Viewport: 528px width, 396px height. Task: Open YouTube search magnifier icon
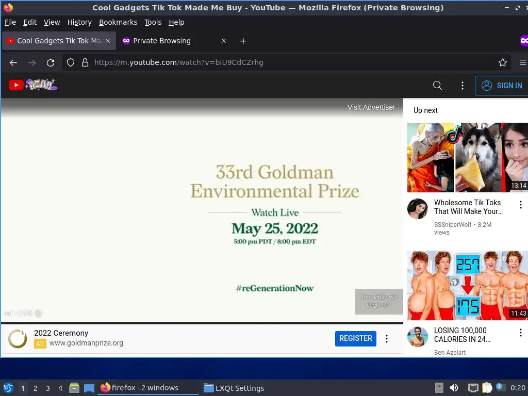click(437, 86)
